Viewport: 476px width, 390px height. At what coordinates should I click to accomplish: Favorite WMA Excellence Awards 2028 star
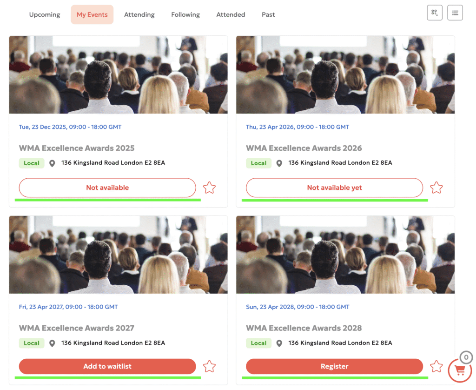pos(436,366)
